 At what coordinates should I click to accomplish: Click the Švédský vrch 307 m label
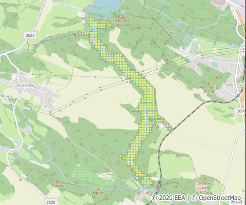[x=205, y=188]
